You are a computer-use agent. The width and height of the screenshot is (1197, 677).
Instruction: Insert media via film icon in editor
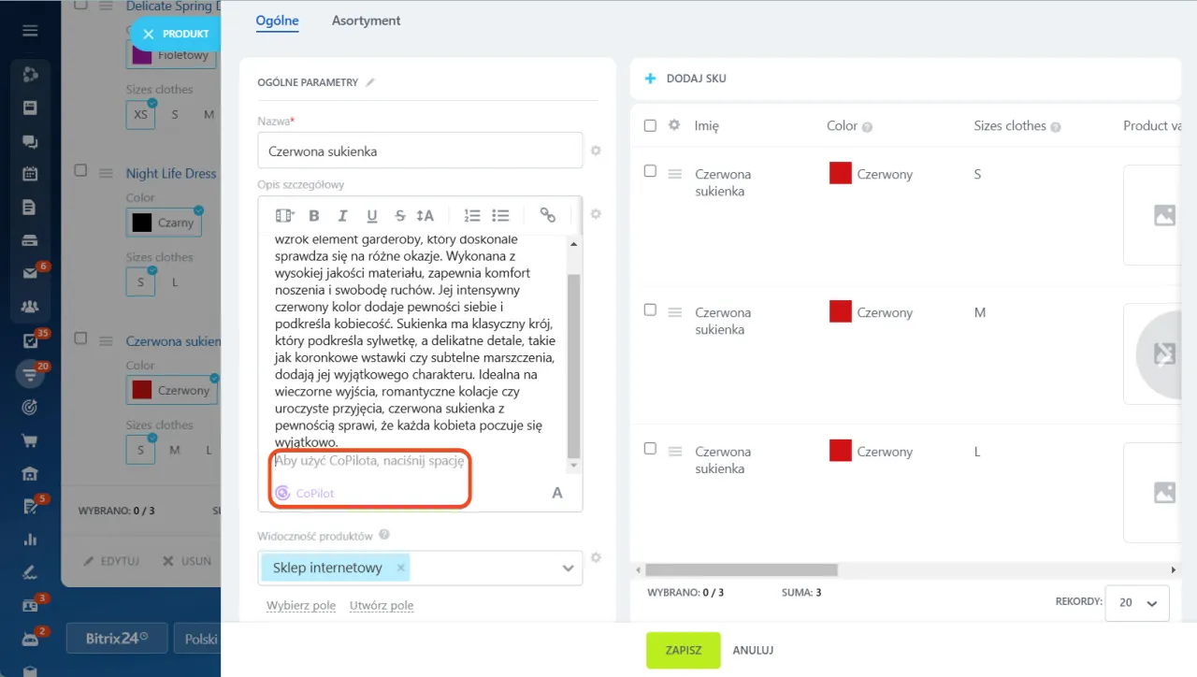[285, 216]
